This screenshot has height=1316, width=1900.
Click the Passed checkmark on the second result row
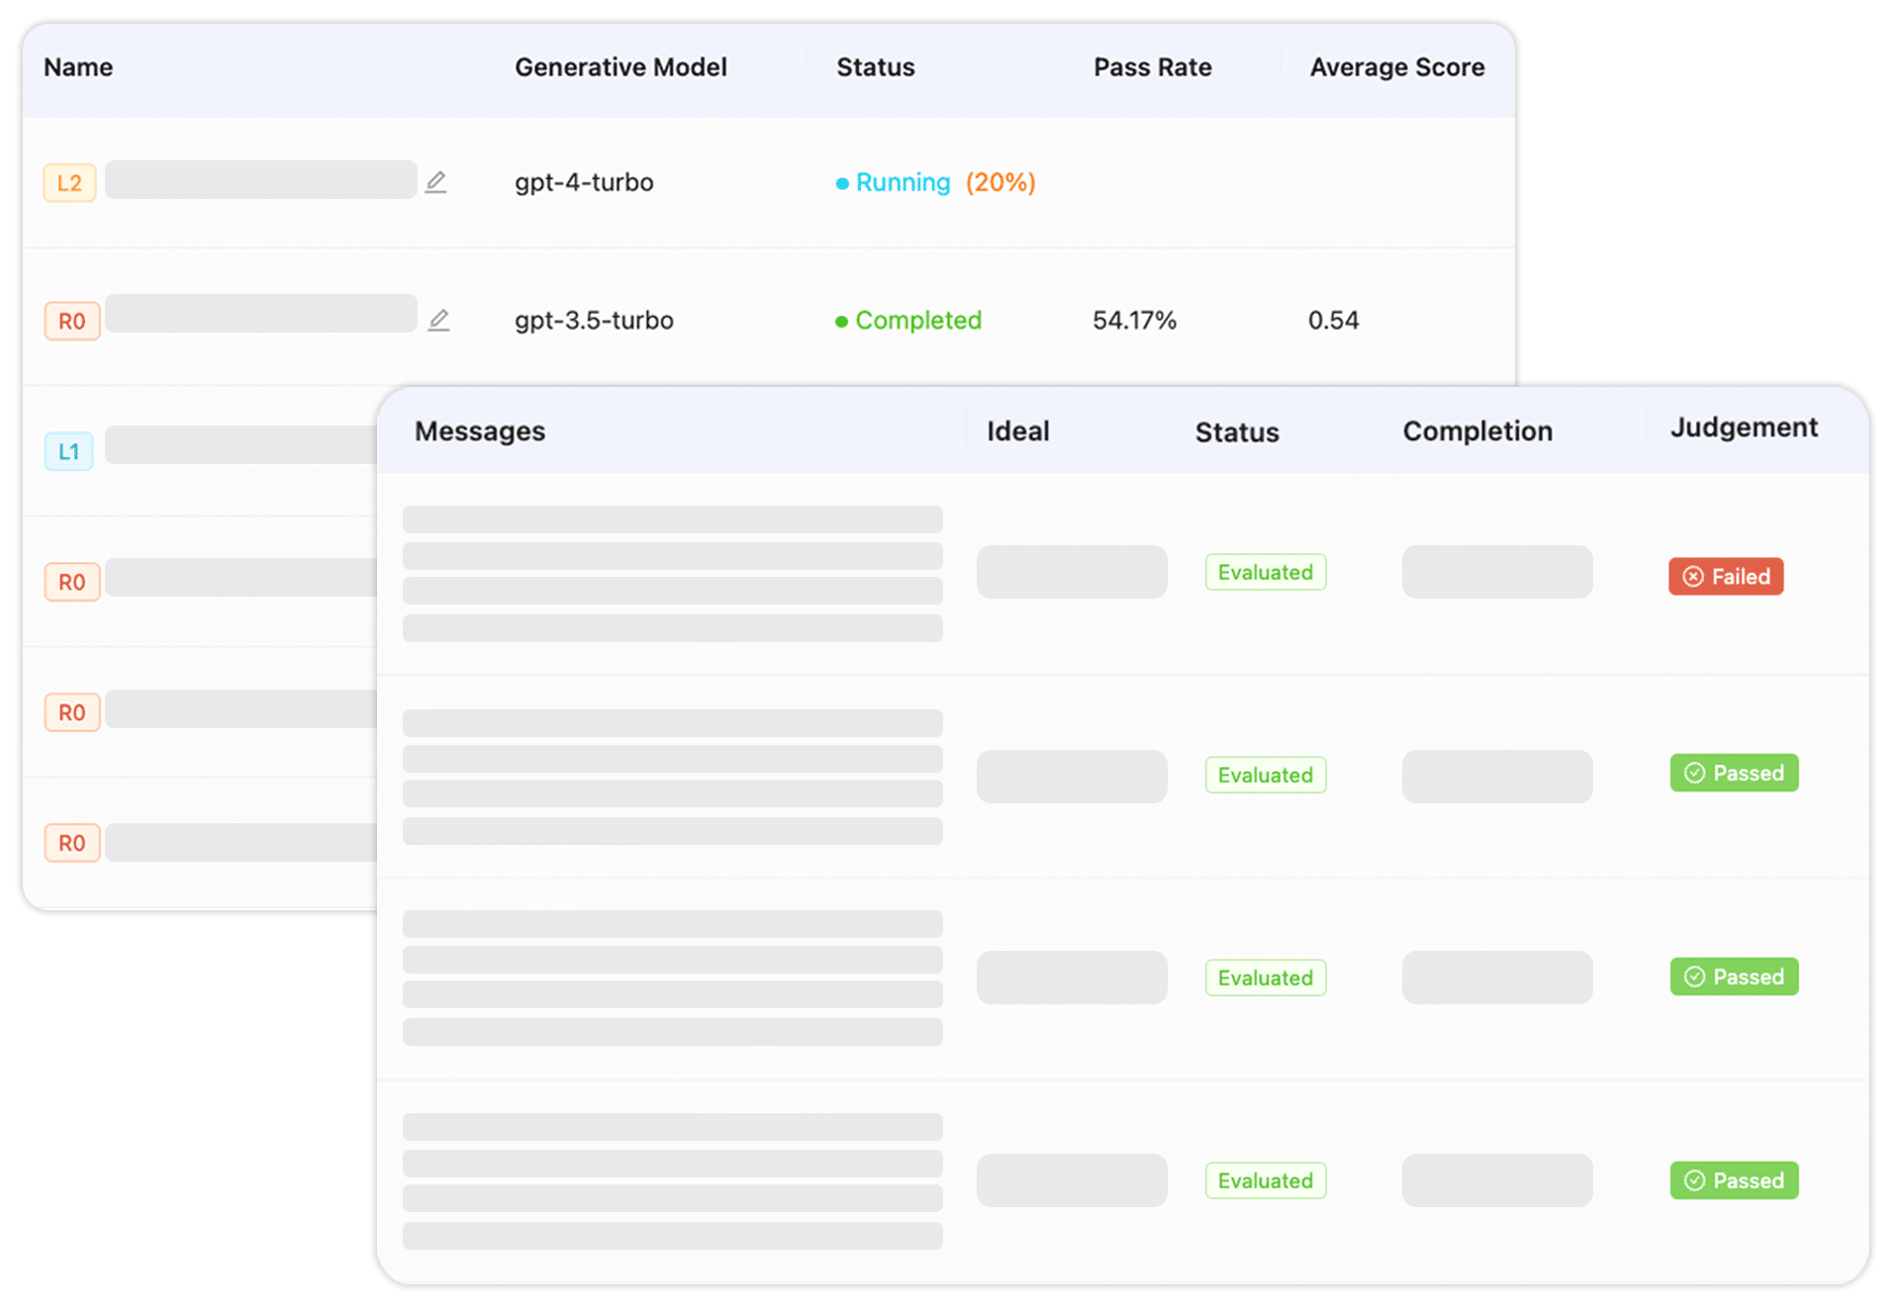coord(1693,773)
